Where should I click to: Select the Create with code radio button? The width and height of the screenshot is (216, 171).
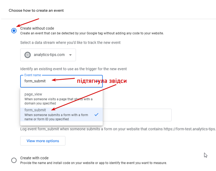coord(14,160)
